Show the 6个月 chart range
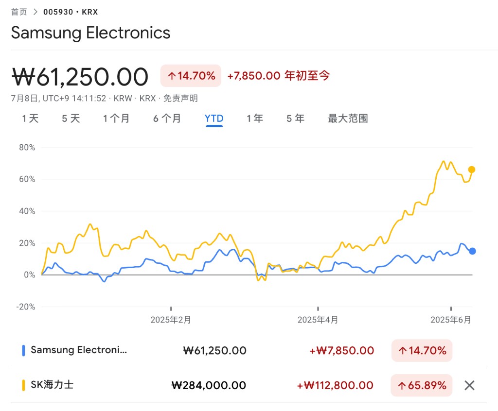Viewport: 498px width, 411px height. coord(167,119)
